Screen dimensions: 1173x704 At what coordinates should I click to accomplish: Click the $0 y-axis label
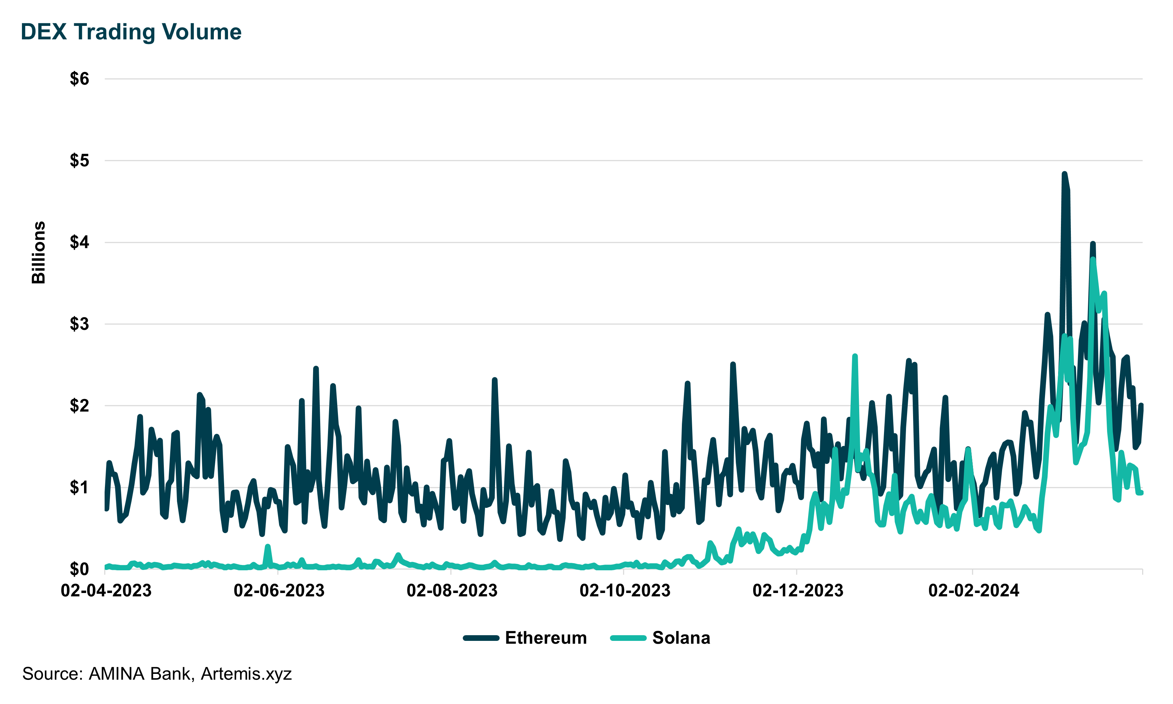click(x=79, y=569)
